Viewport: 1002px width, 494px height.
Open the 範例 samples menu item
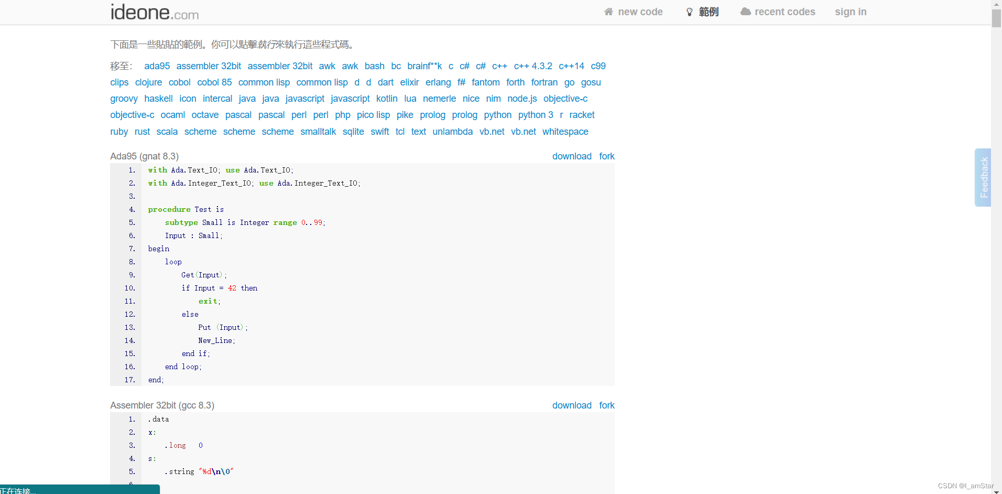tap(709, 12)
